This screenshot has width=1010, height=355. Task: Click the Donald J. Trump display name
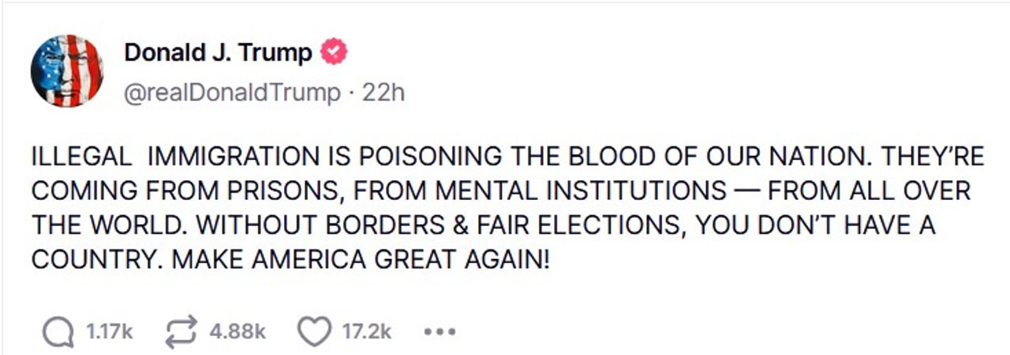pos(218,53)
